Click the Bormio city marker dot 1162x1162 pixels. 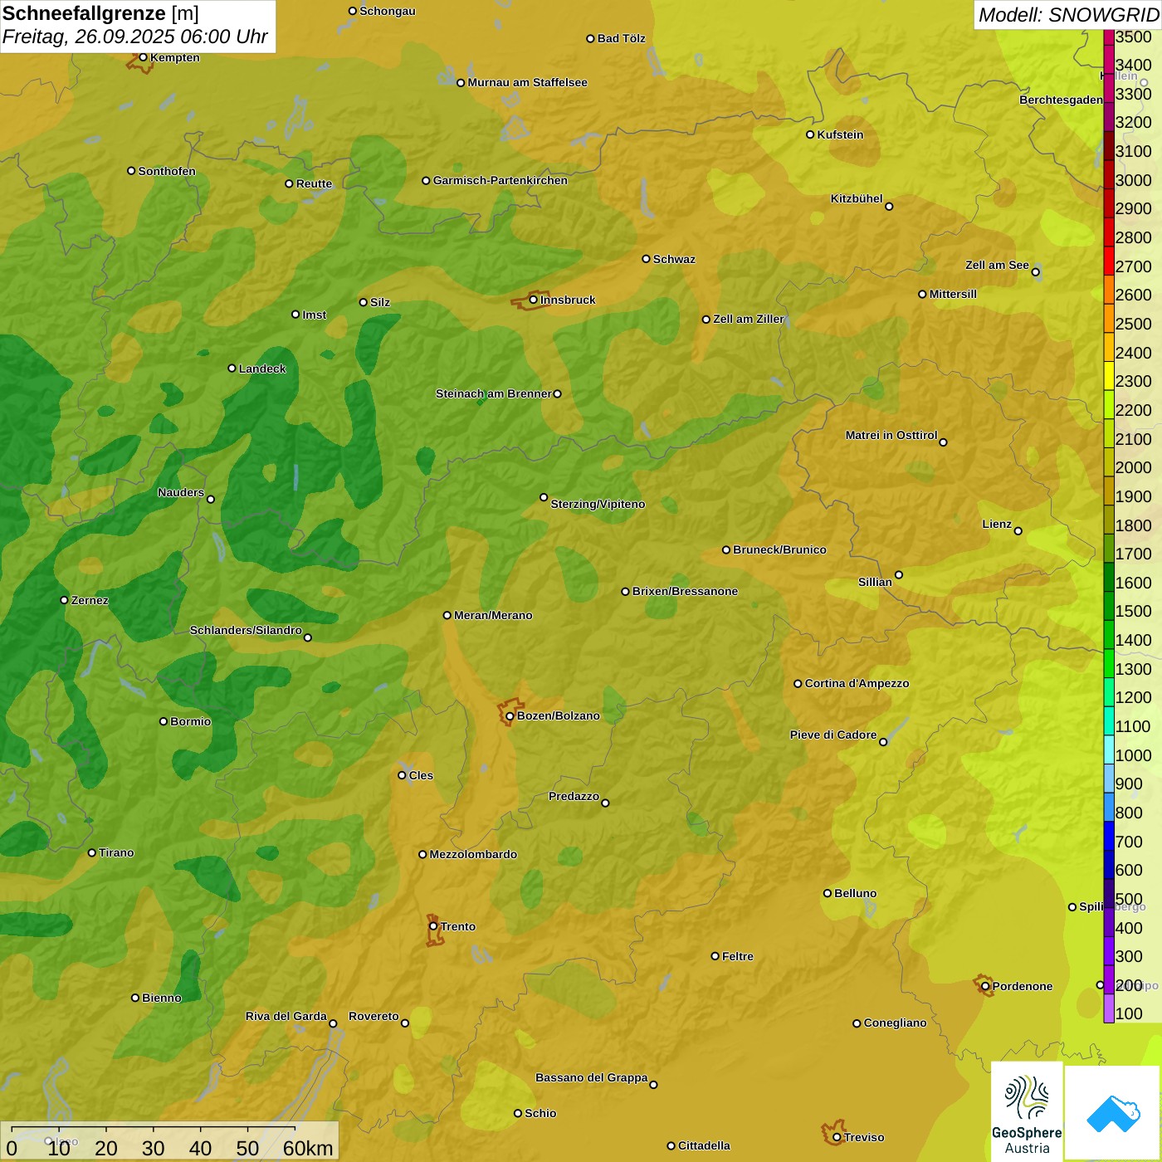(164, 721)
